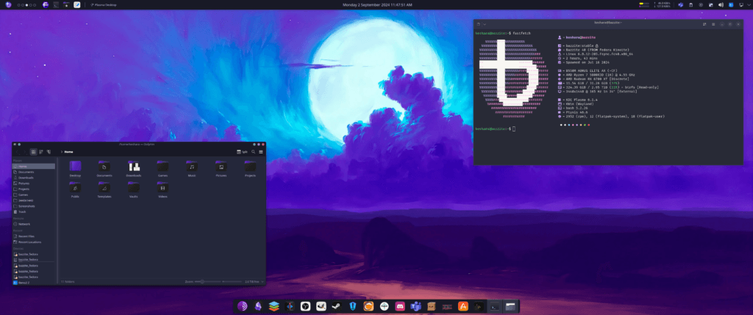Open the Templates folder in Dolphin

[x=104, y=190]
